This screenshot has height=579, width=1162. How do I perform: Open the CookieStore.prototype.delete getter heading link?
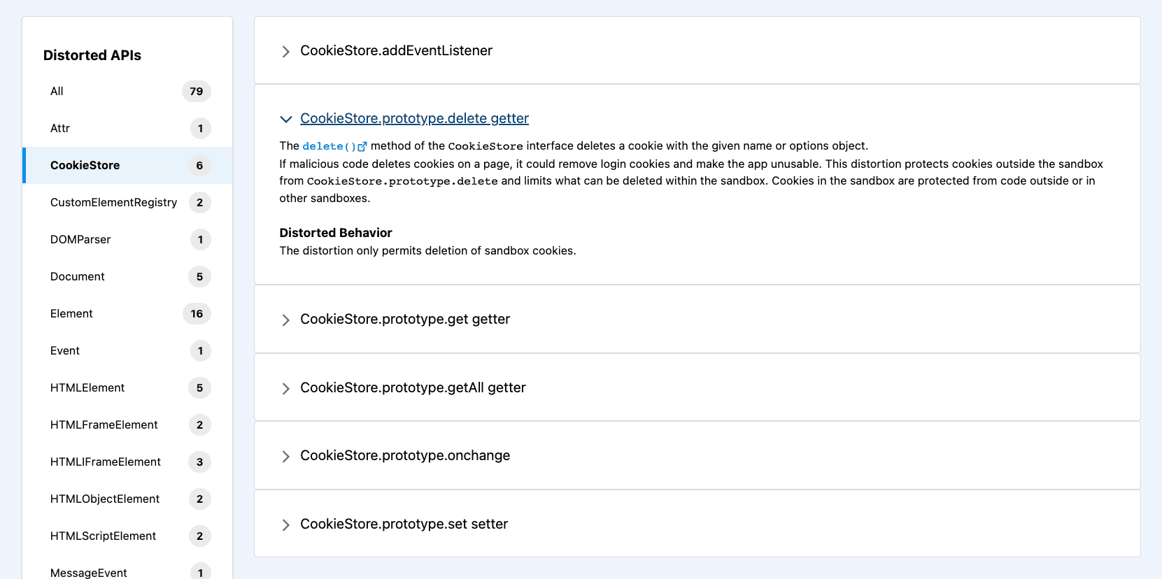[414, 118]
